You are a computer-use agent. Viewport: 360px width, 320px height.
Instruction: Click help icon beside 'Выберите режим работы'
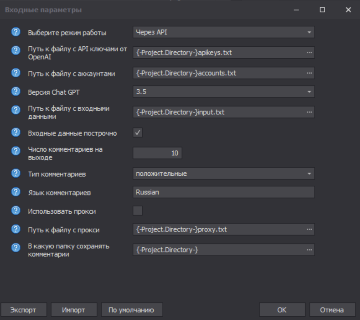point(16,32)
